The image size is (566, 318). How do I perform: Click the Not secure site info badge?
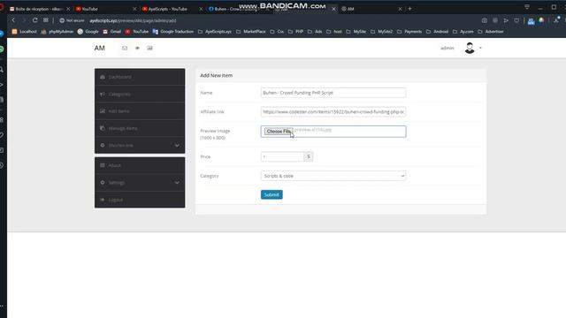[x=72, y=20]
